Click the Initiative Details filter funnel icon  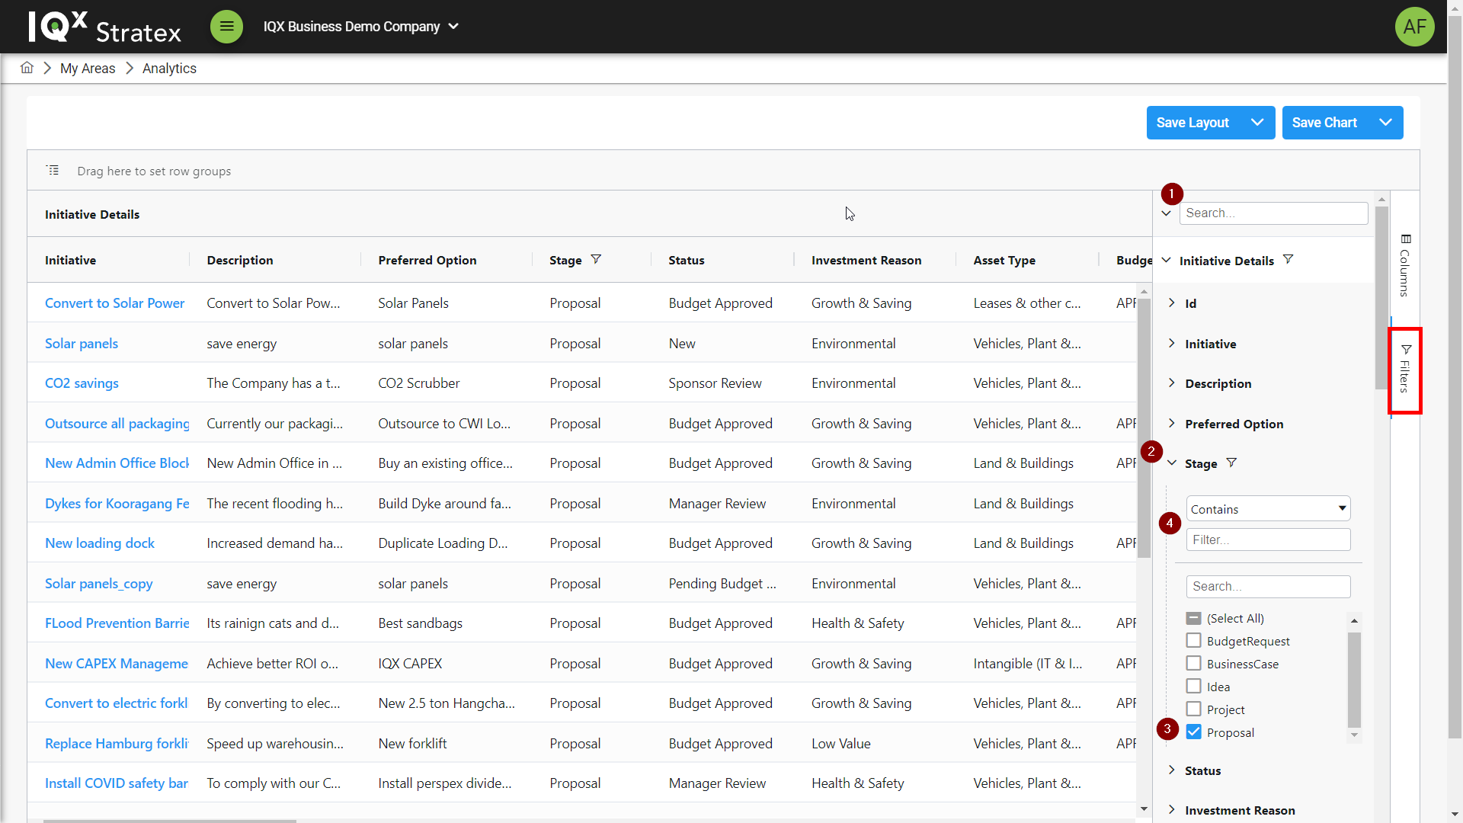click(x=1288, y=260)
